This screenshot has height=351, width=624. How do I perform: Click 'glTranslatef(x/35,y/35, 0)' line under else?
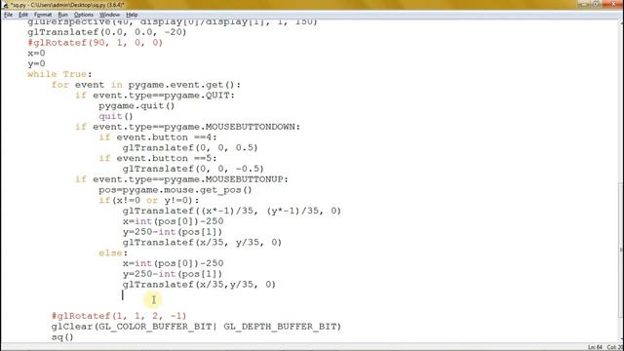(199, 285)
